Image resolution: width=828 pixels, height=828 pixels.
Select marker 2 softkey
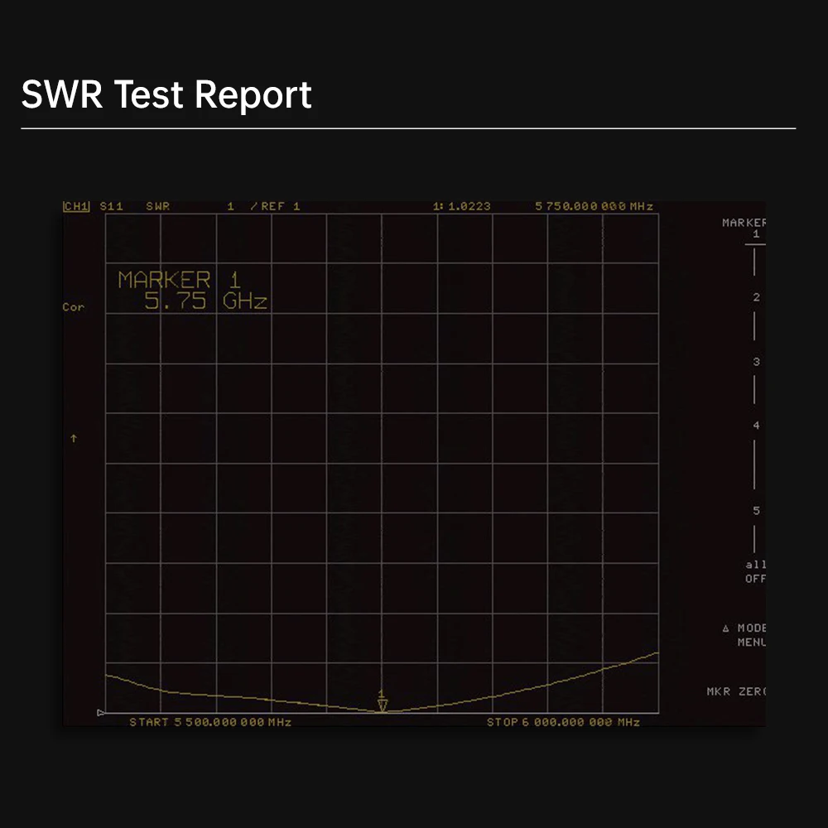756,297
